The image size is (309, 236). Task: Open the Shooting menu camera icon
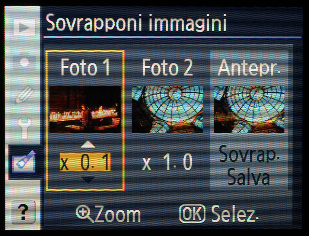pyautogui.click(x=24, y=61)
